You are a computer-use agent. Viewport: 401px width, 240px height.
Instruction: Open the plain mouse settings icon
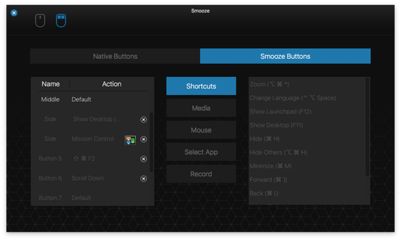(40, 21)
